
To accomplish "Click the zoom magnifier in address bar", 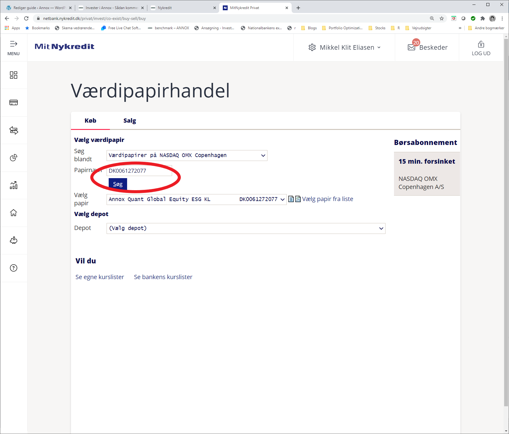I will [432, 18].
